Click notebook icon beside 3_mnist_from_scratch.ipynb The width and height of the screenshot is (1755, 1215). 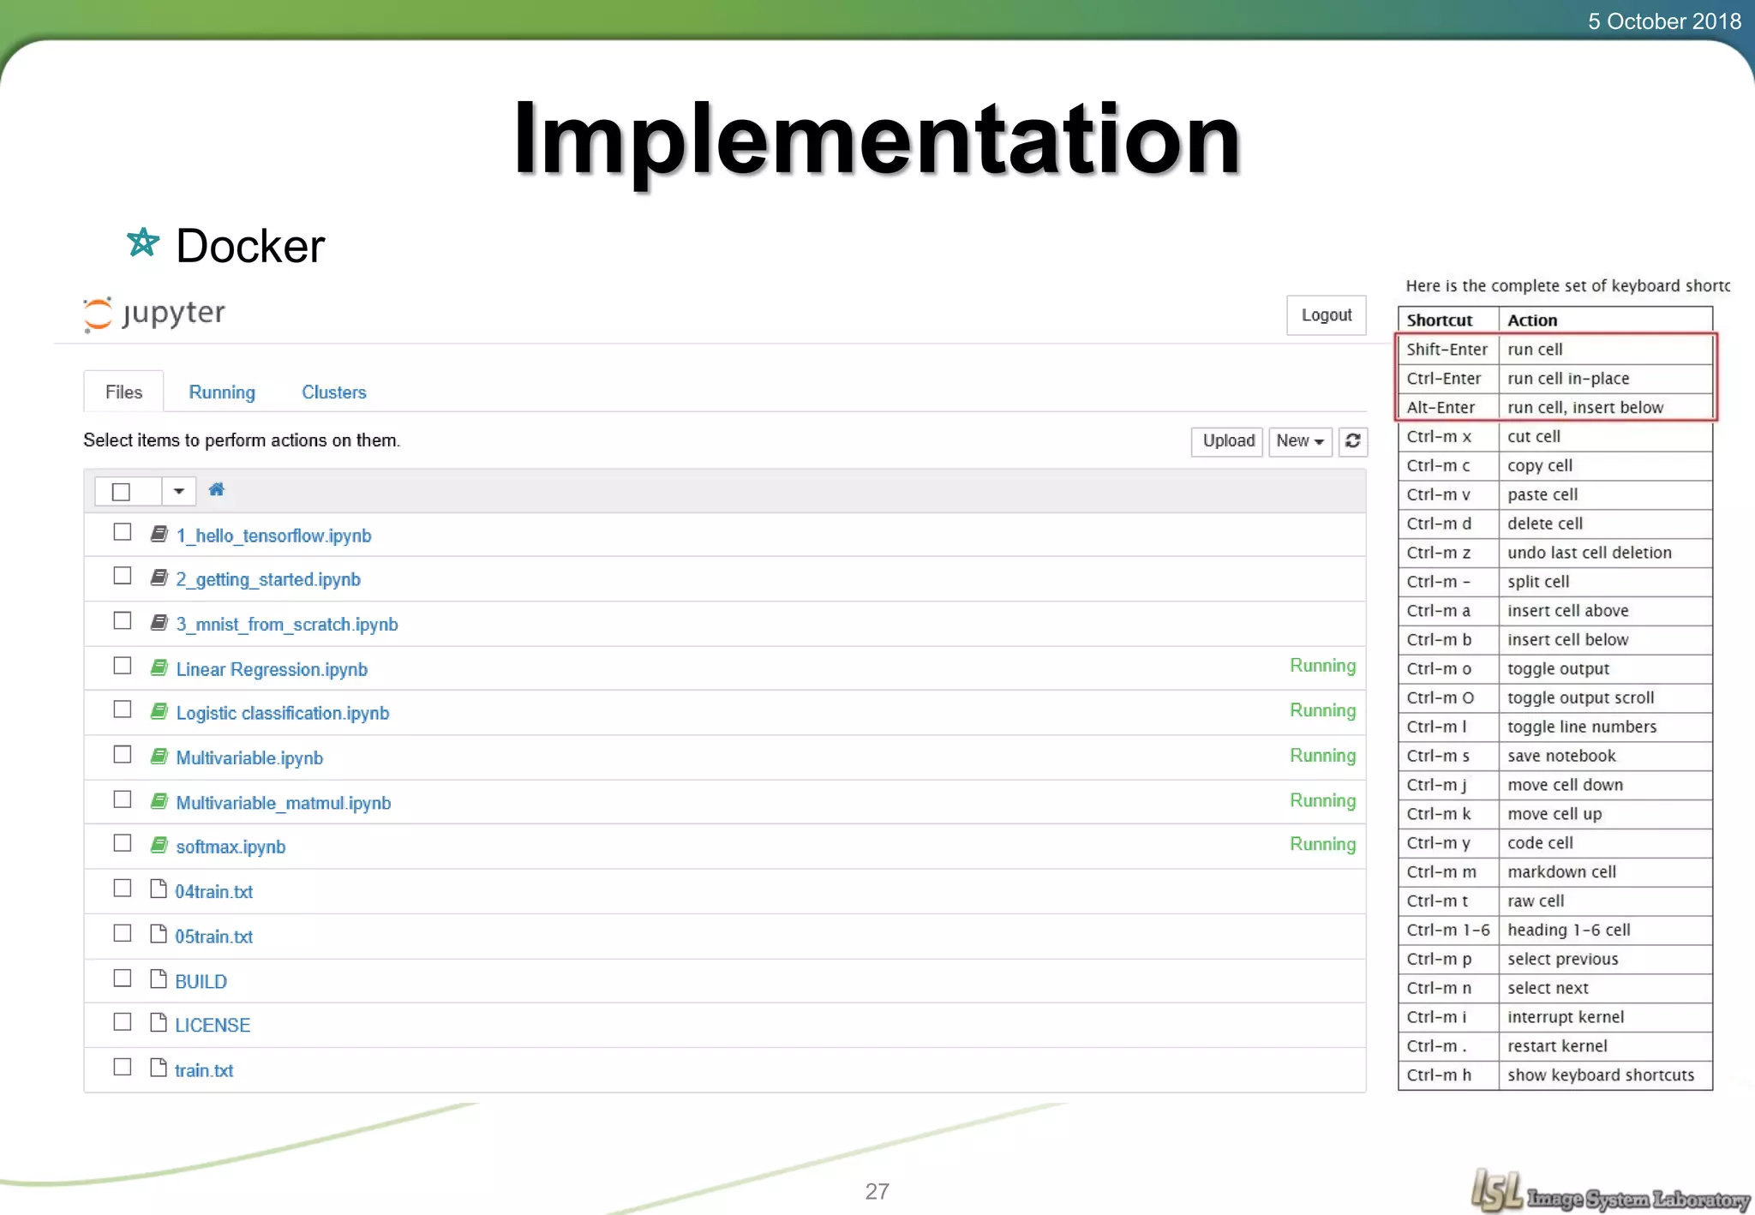159,622
